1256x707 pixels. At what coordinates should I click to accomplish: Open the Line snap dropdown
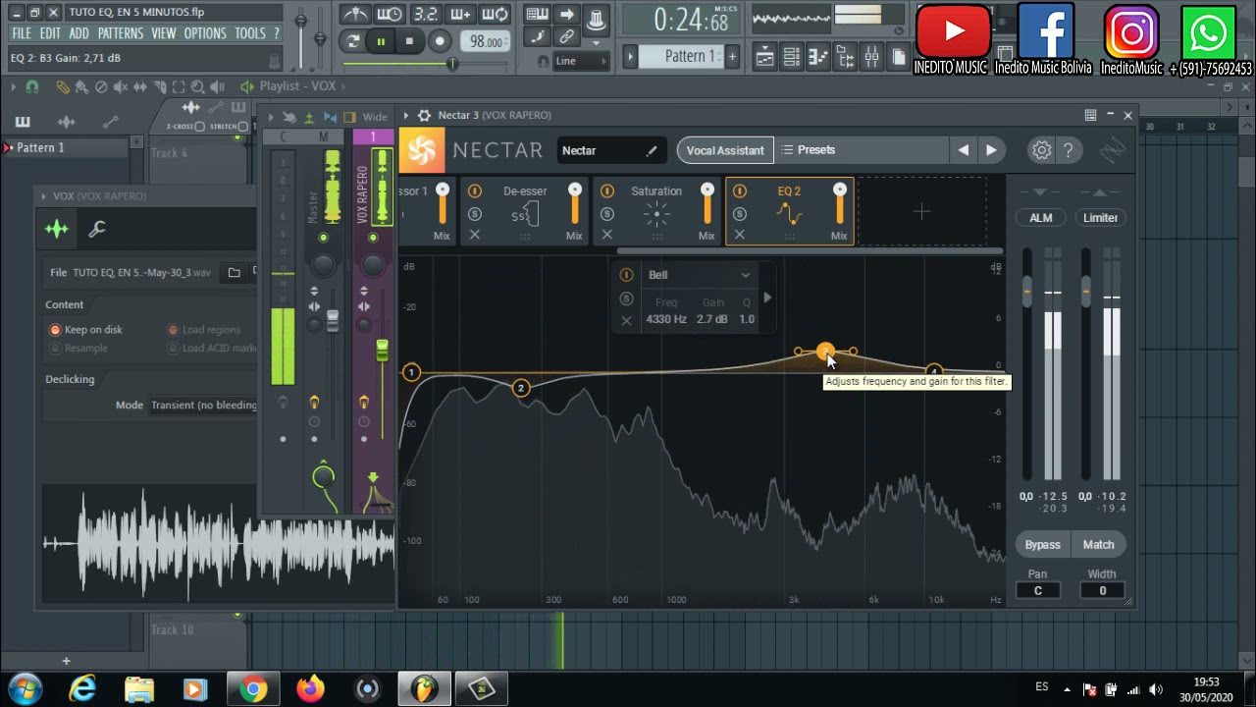pyautogui.click(x=581, y=61)
